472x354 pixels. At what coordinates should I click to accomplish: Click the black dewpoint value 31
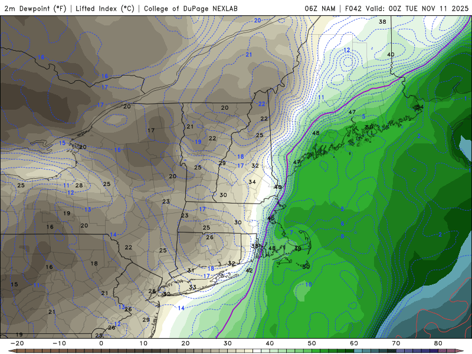click(191, 270)
